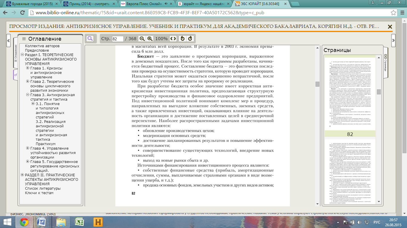Image resolution: width=407 pixels, height=228 pixels.
Task: Open Word from taskbar
Action: 42,222
